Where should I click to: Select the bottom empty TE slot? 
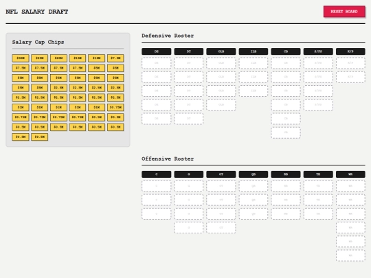318,213
